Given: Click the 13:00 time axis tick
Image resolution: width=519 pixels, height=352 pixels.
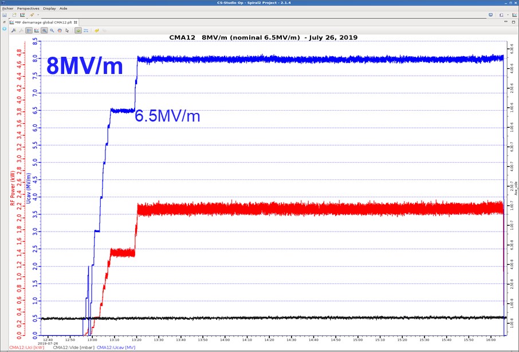Looking at the screenshot, I should 92,340.
